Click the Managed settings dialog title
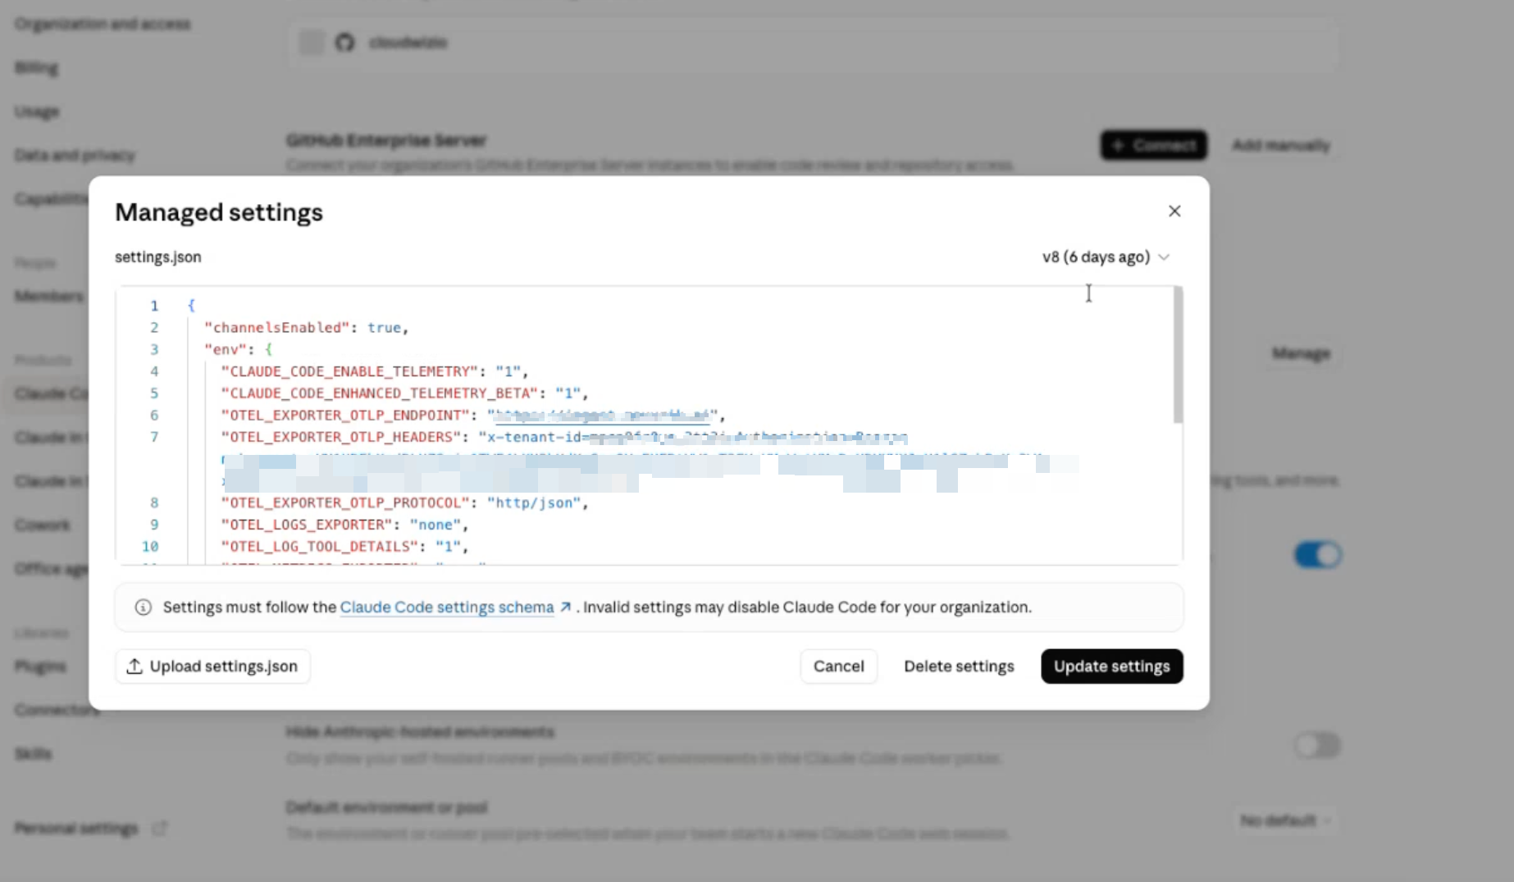This screenshot has width=1514, height=882. (x=219, y=212)
